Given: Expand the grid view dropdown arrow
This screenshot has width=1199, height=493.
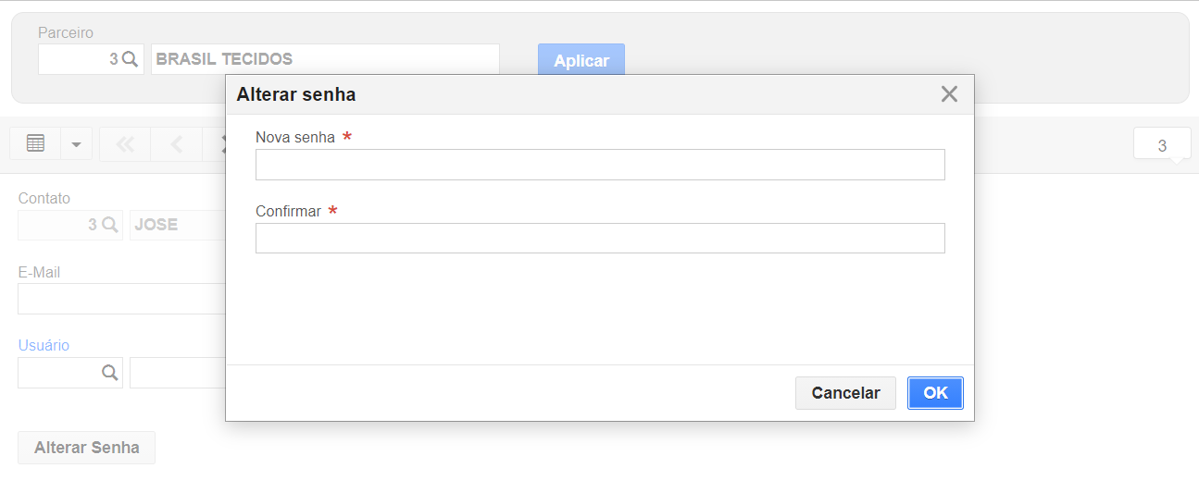Looking at the screenshot, I should coord(76,143).
